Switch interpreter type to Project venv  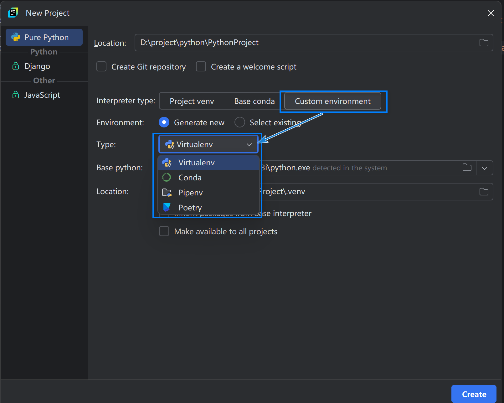click(x=192, y=101)
